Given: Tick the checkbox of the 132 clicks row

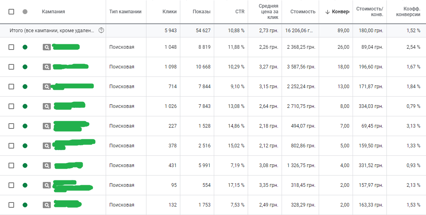Looking at the screenshot, I should pyautogui.click(x=11, y=205).
